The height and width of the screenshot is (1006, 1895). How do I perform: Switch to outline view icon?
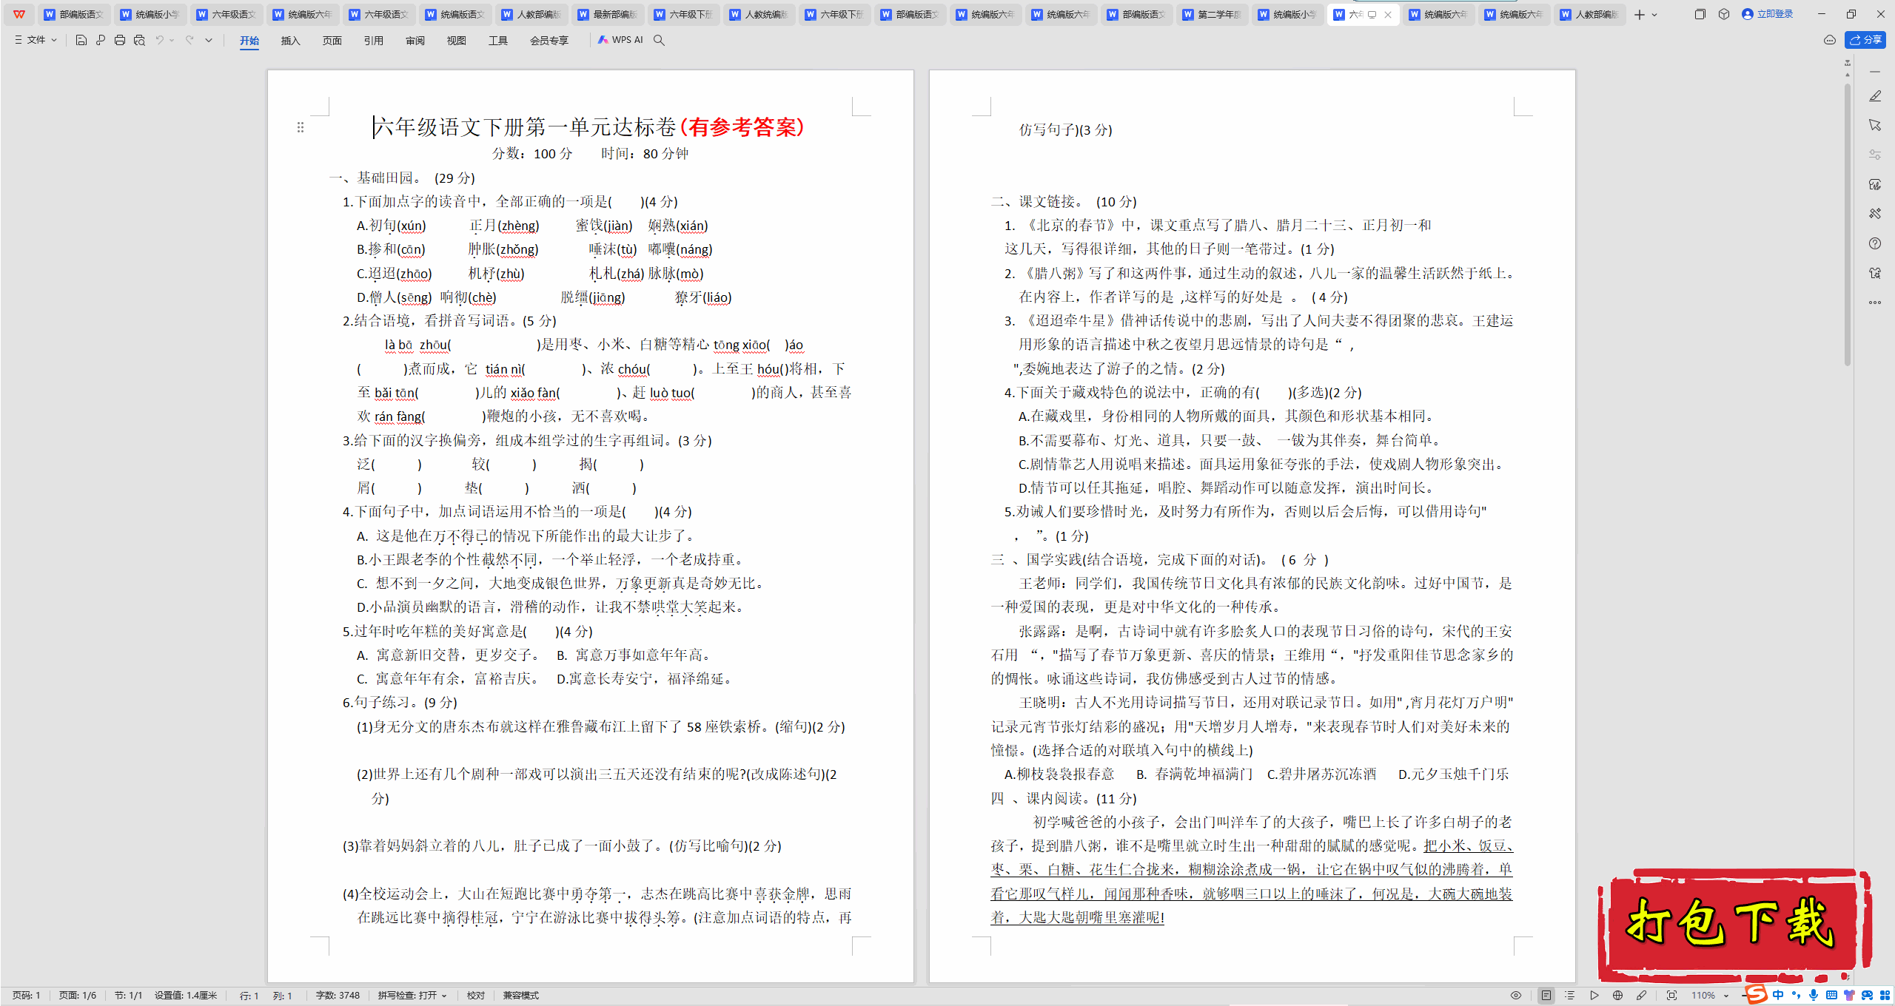[x=1569, y=996]
